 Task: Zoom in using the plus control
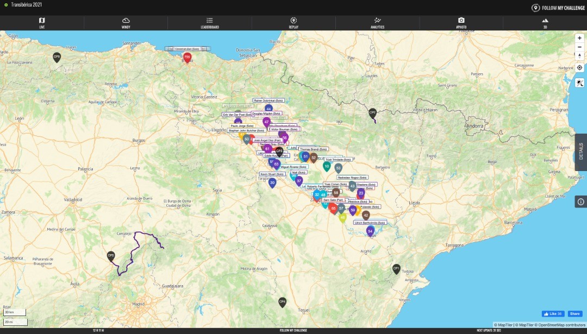(x=579, y=37)
